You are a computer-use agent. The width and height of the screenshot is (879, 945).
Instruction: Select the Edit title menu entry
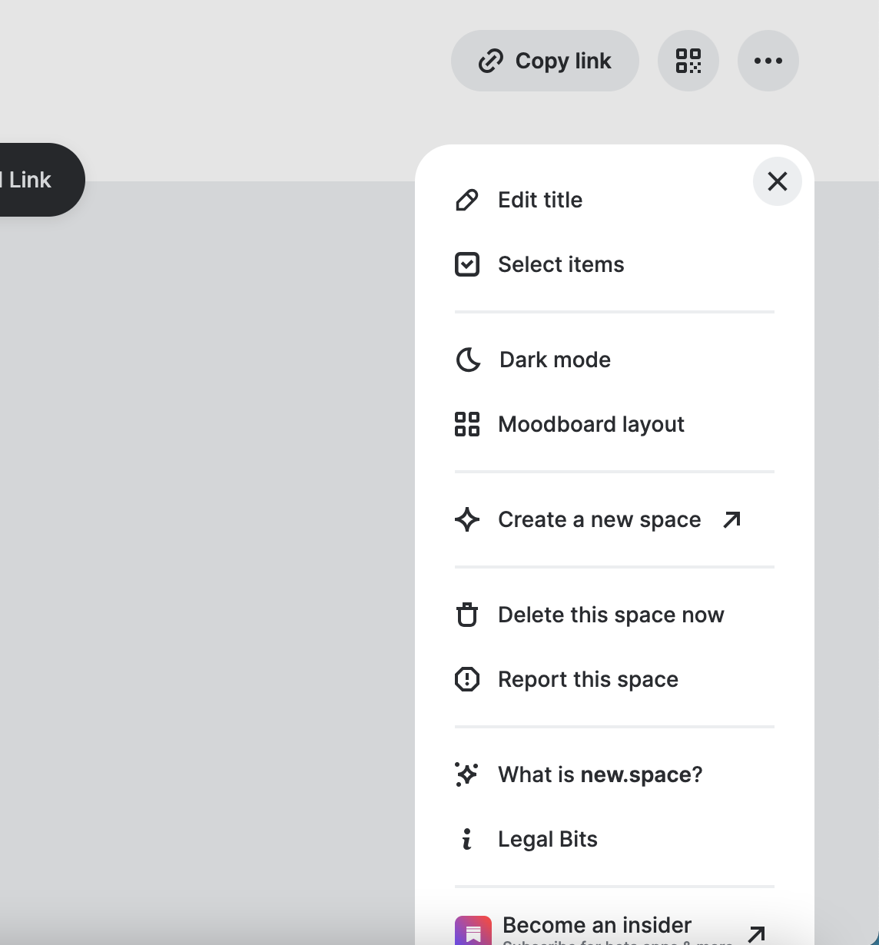540,201
